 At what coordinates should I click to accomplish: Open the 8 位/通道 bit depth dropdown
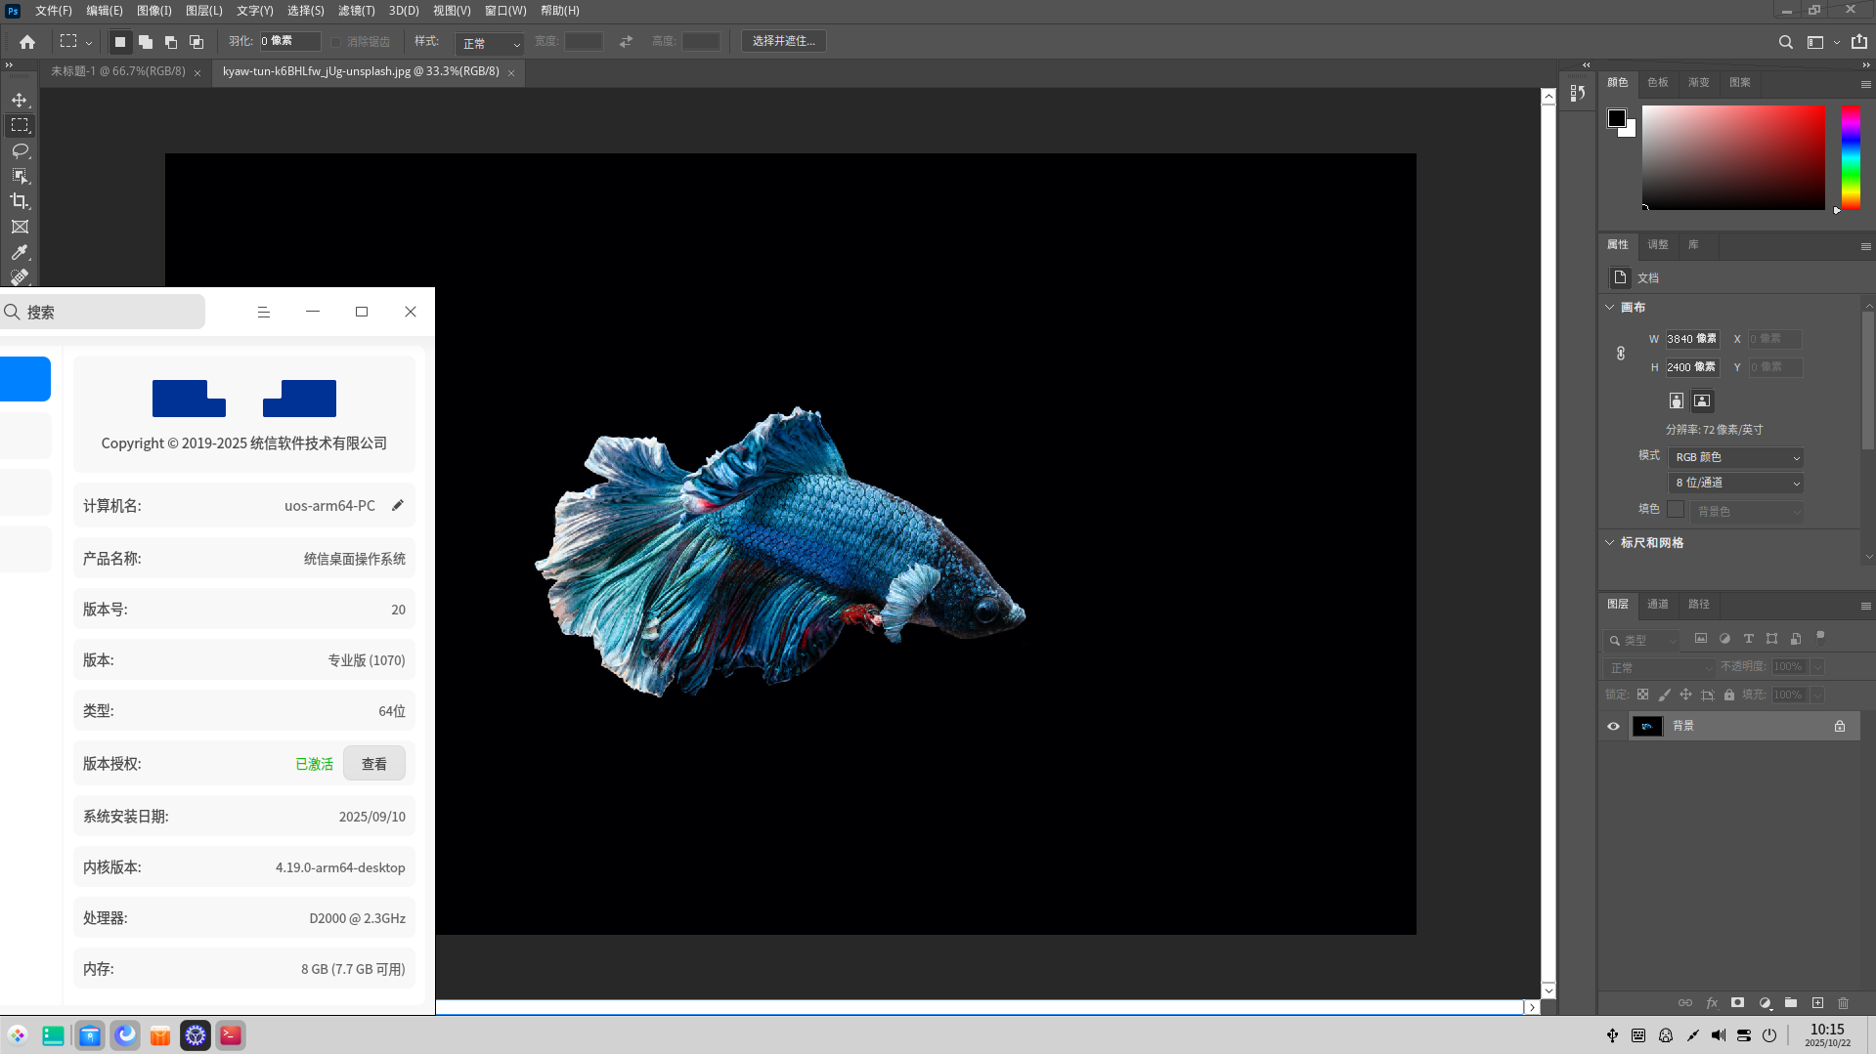pyautogui.click(x=1736, y=483)
